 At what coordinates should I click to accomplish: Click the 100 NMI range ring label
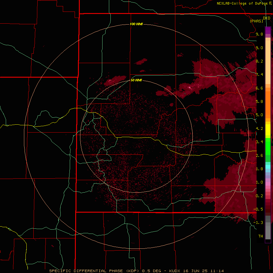point(136,24)
